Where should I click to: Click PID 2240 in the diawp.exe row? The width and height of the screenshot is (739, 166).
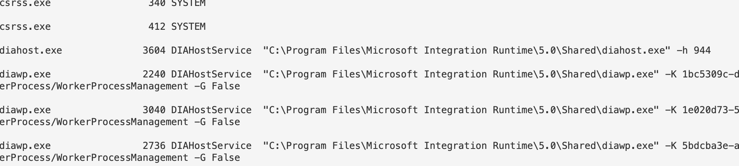point(154,75)
